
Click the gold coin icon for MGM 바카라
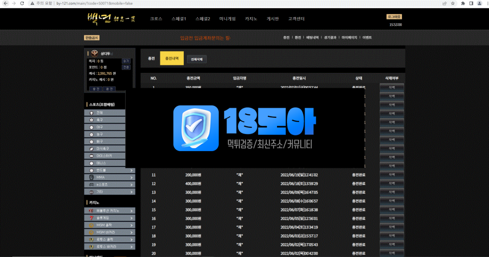point(91,232)
